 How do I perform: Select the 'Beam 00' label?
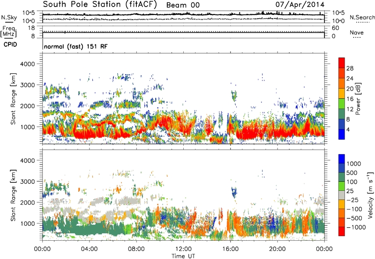[x=183, y=5]
